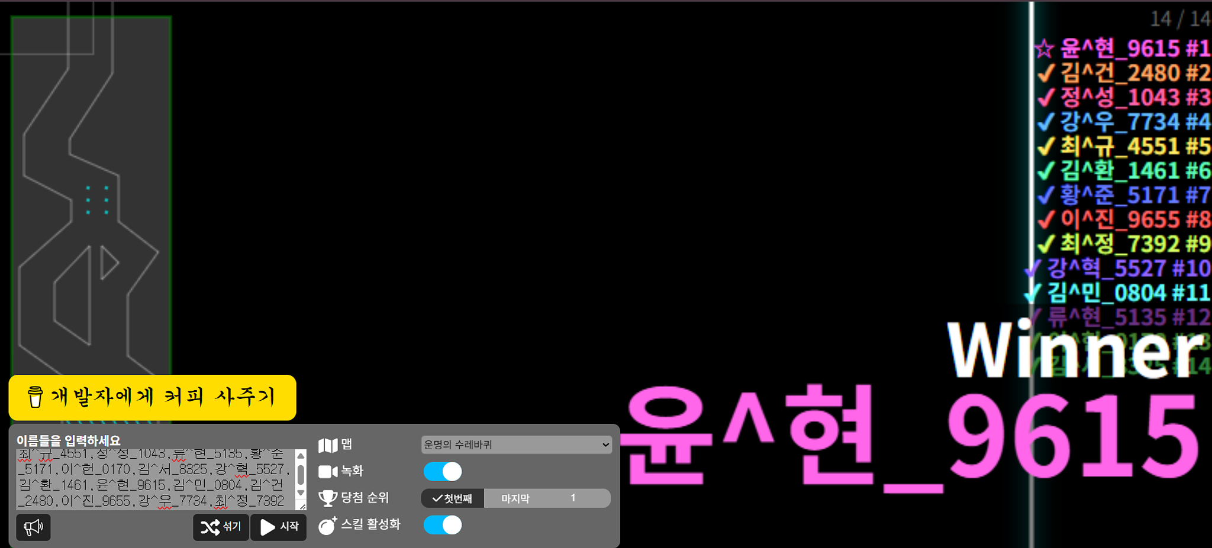Click the checkmark icon next to 김^건_2480
The image size is (1212, 548).
1046,73
